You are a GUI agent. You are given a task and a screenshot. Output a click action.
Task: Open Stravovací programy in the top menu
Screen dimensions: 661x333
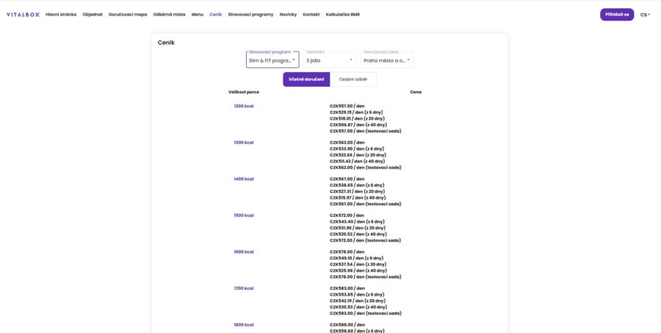(x=250, y=15)
